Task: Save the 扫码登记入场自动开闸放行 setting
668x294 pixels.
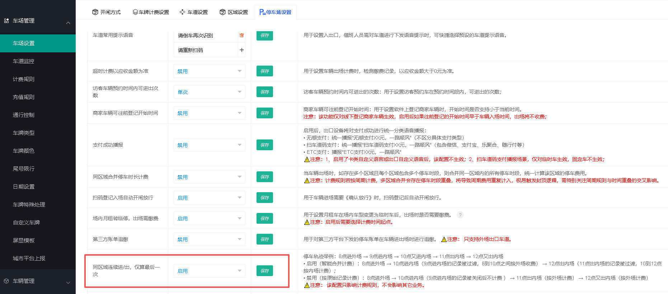Action: [x=265, y=198]
